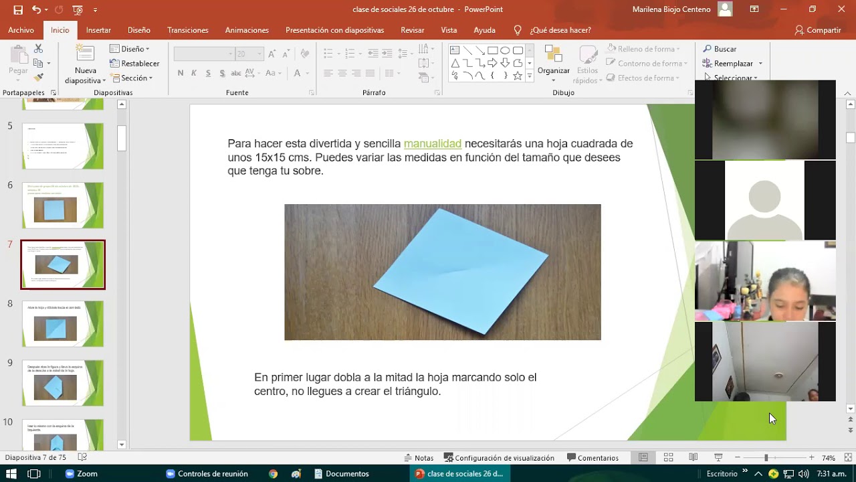The width and height of the screenshot is (856, 482).
Task: Select slide 6 thumbnail
Action: [x=63, y=205]
